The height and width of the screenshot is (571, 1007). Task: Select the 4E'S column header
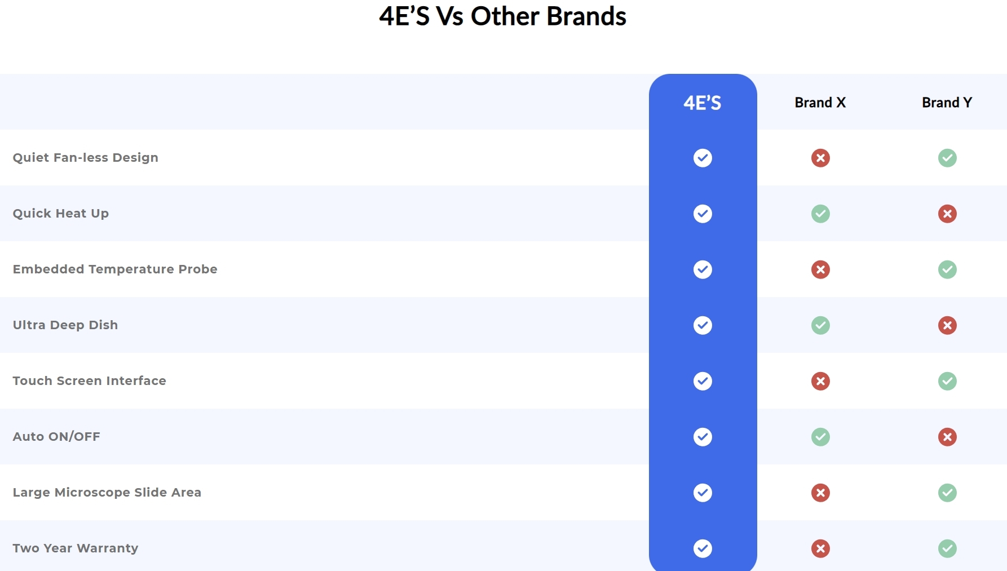pyautogui.click(x=703, y=103)
